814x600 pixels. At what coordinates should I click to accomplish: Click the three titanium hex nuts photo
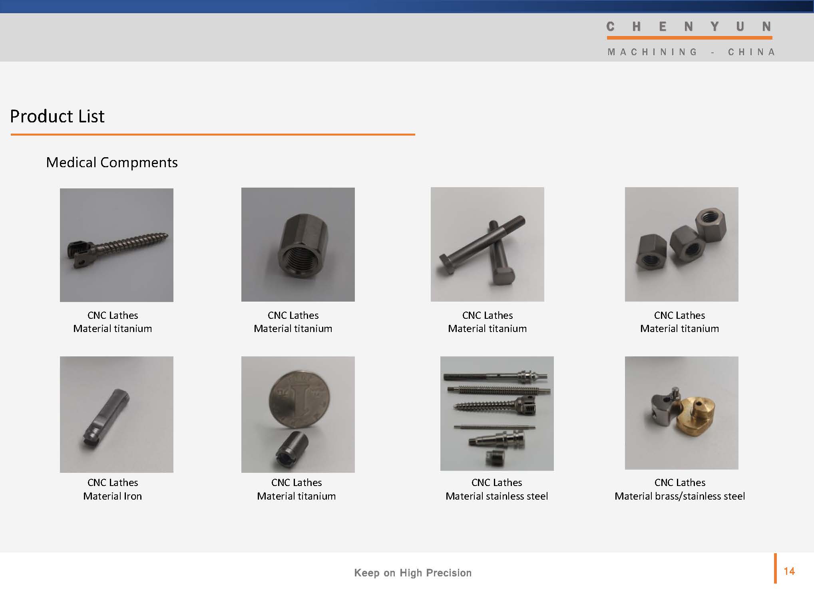[682, 244]
